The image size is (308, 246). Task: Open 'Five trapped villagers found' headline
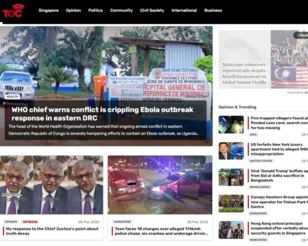point(279,123)
